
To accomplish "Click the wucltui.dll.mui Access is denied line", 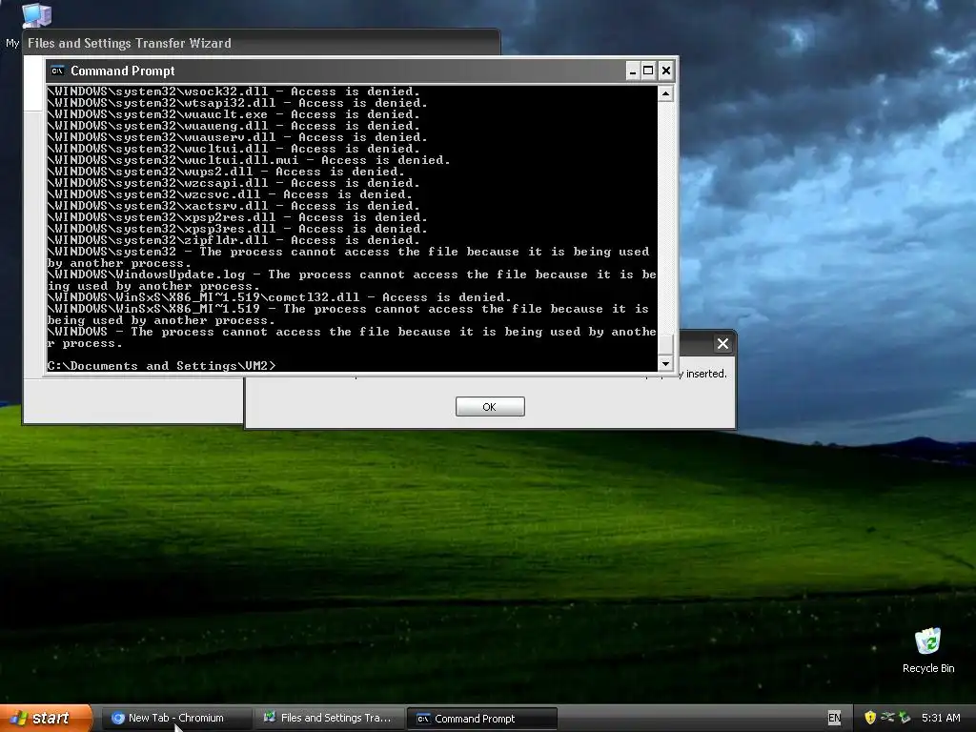I will tap(249, 160).
